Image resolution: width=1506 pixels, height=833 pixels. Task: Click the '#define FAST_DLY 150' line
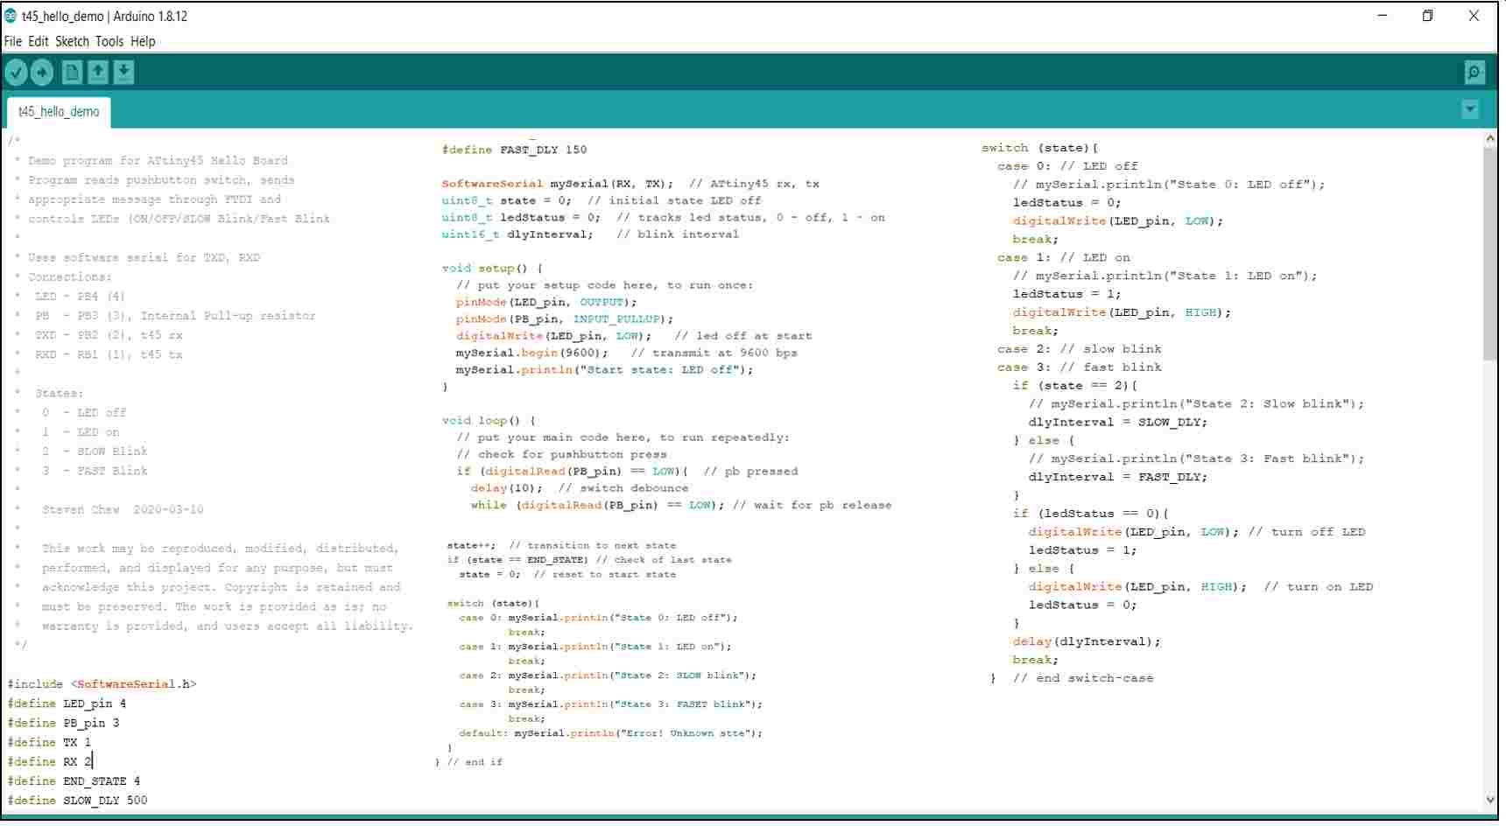tap(515, 150)
